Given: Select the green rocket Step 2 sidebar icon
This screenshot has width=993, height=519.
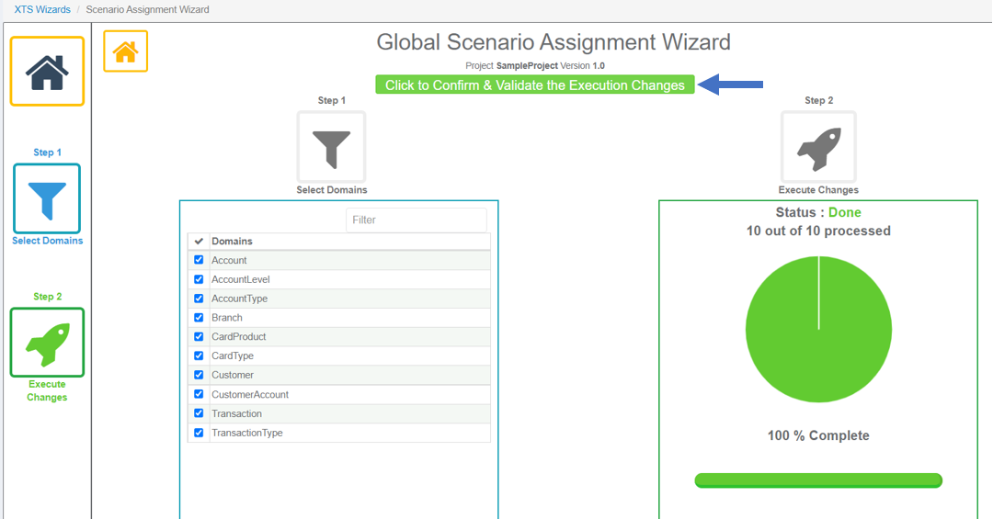Looking at the screenshot, I should click(47, 343).
